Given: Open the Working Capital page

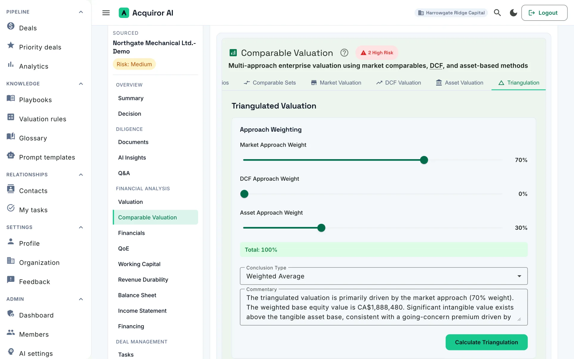Looking at the screenshot, I should pos(139,264).
